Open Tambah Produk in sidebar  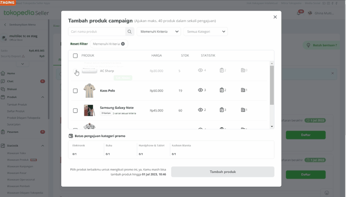point(17,105)
